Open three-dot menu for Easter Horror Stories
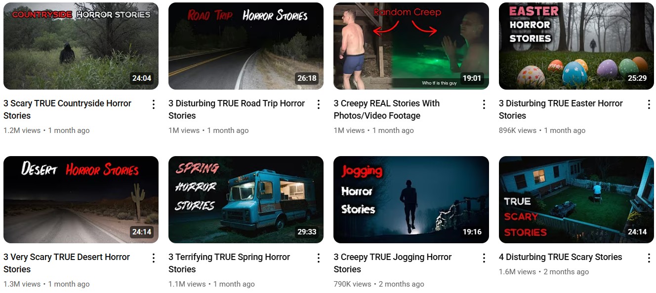The image size is (656, 293). pyautogui.click(x=649, y=104)
